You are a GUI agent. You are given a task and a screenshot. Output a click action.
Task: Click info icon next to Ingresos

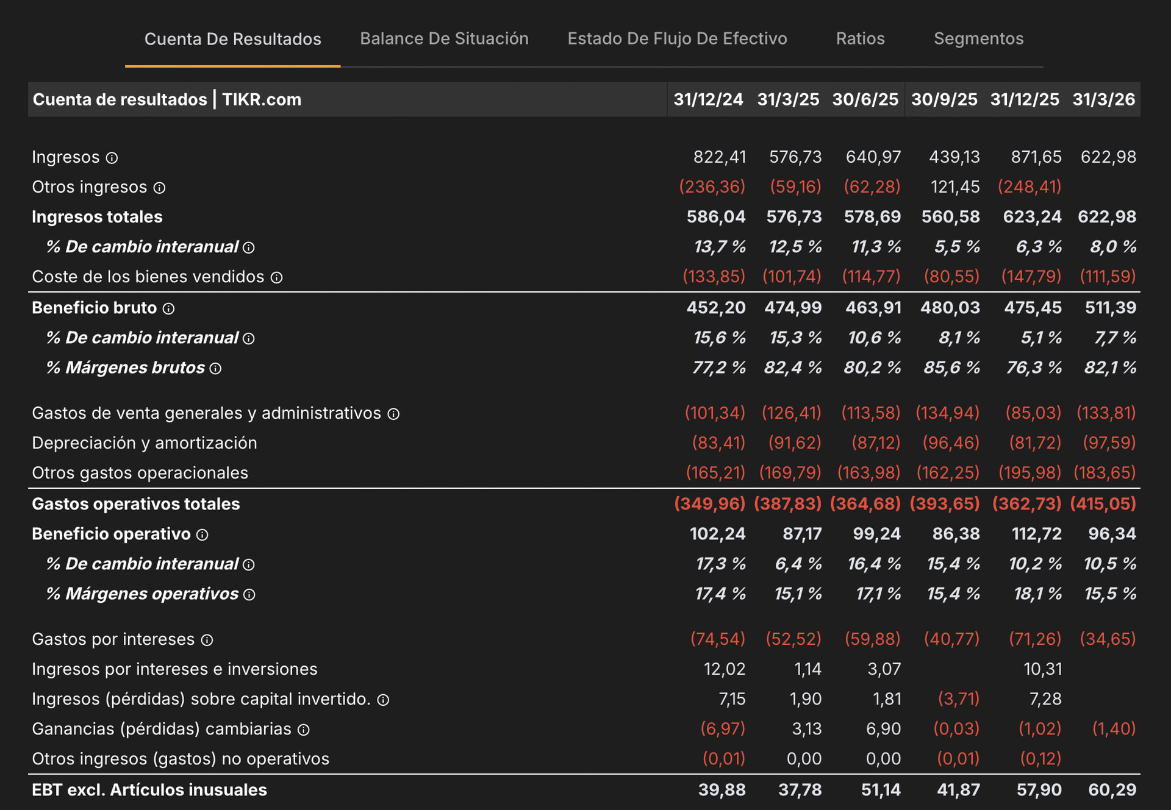[112, 158]
